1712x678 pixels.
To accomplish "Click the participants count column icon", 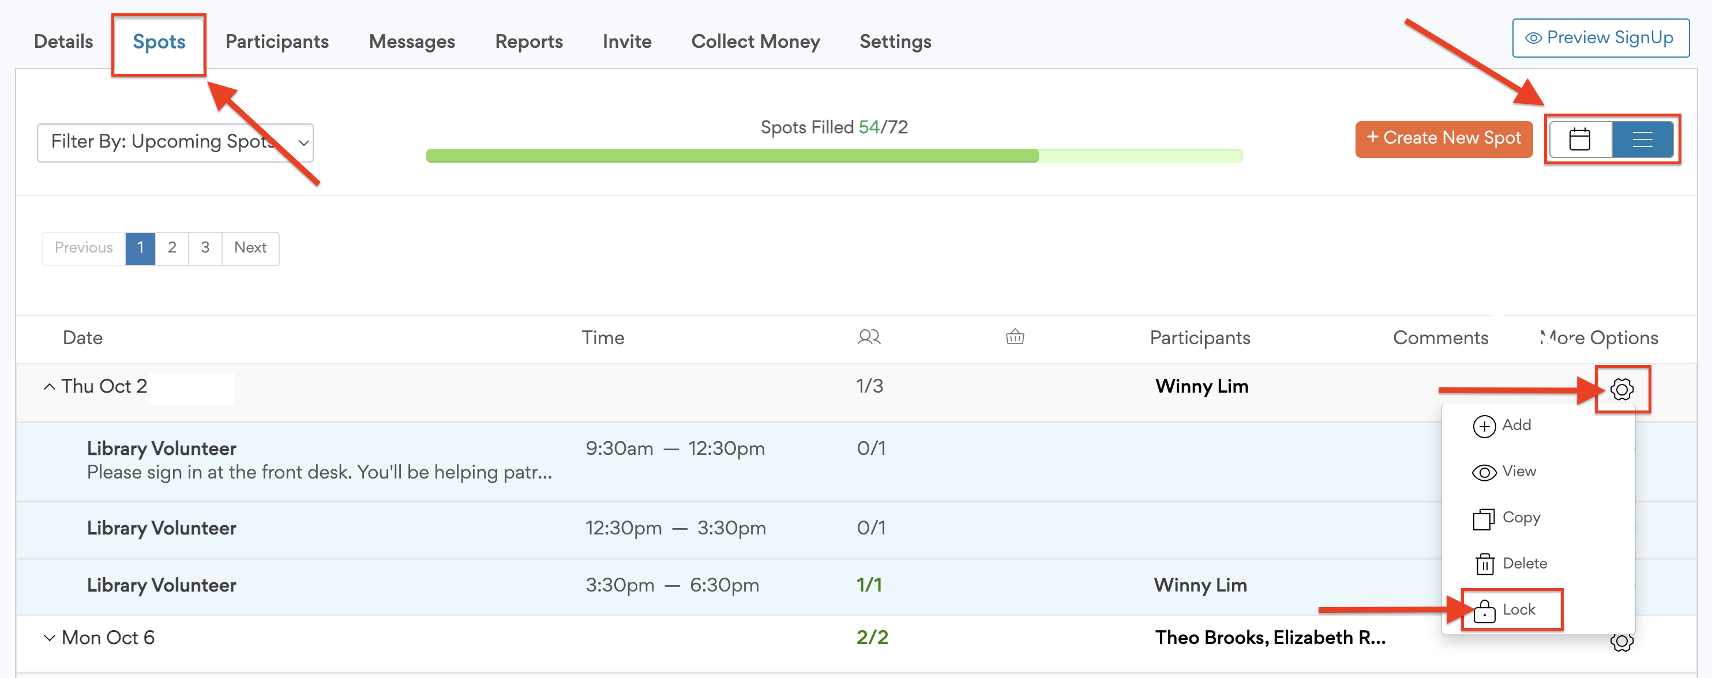I will pos(869,337).
